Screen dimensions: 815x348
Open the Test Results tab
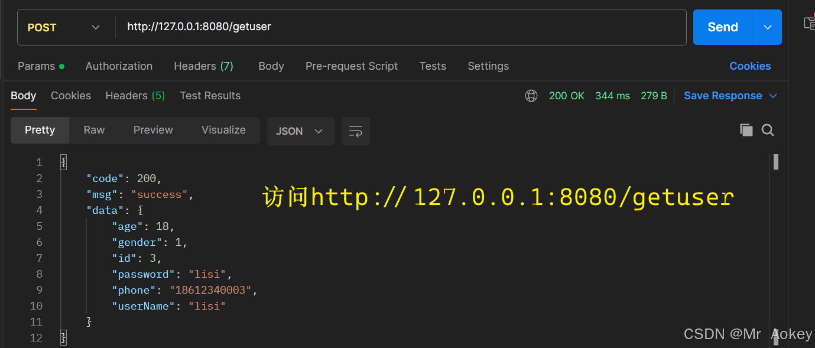click(210, 96)
